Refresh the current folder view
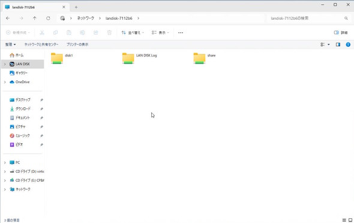The height and width of the screenshot is (223, 354). (x=48, y=18)
